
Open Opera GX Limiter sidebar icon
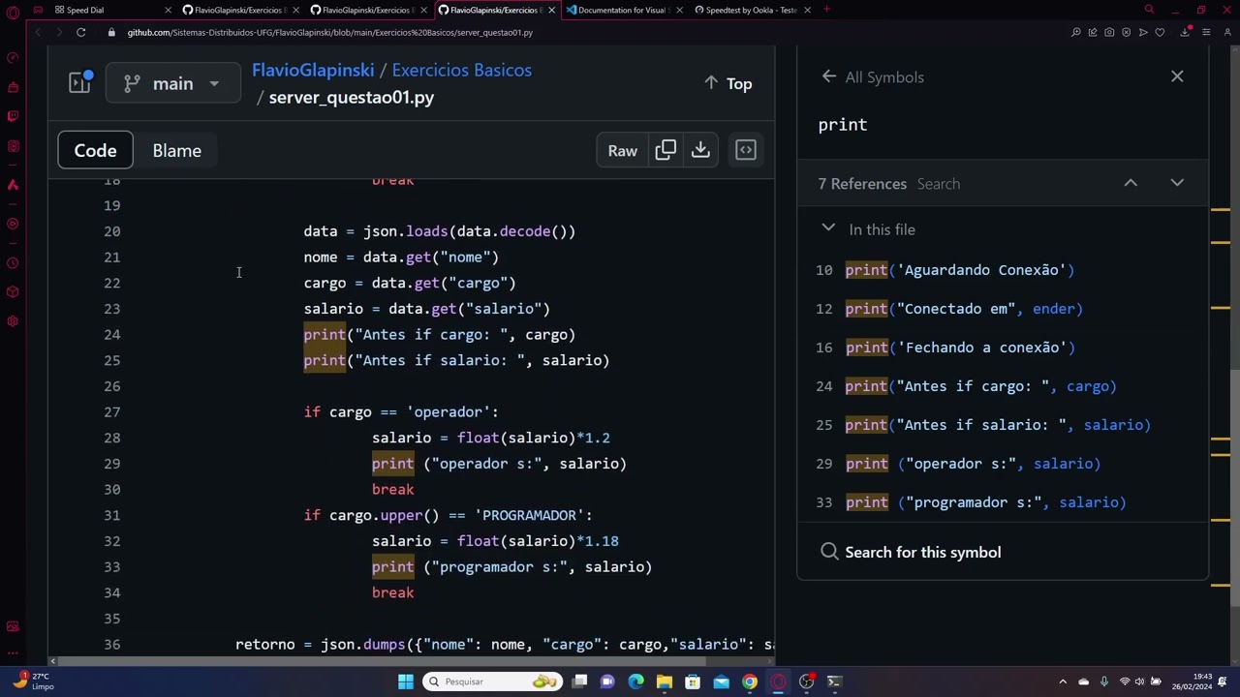tap(13, 57)
